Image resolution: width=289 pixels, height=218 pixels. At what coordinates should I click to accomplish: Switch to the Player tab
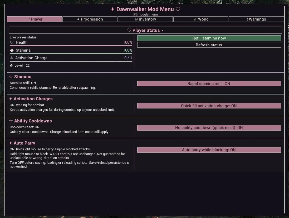(34, 19)
